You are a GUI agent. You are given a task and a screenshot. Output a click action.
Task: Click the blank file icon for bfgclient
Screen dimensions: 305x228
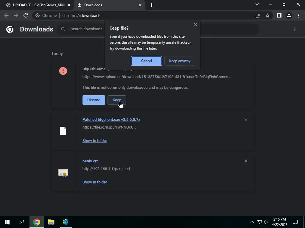[63, 131]
